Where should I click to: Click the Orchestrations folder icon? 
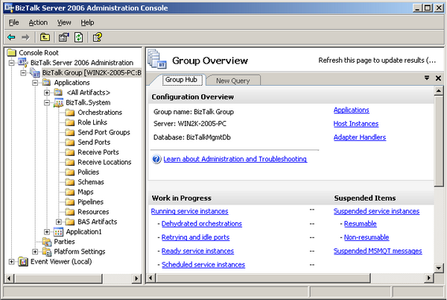[x=70, y=113]
